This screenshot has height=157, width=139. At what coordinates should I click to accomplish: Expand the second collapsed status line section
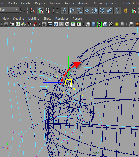[24, 10]
